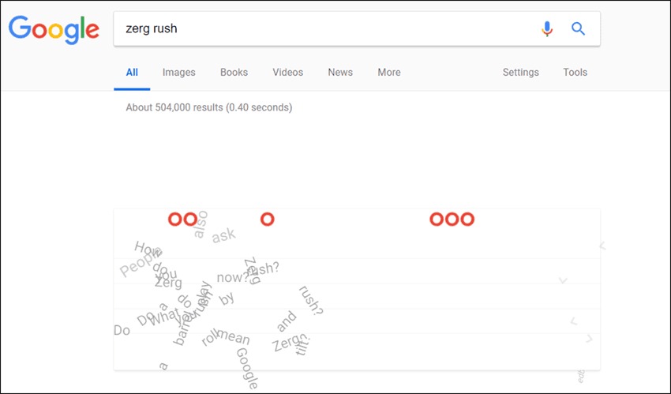Image resolution: width=671 pixels, height=394 pixels.
Task: Click the middle red O in trio
Action: pyautogui.click(x=452, y=219)
